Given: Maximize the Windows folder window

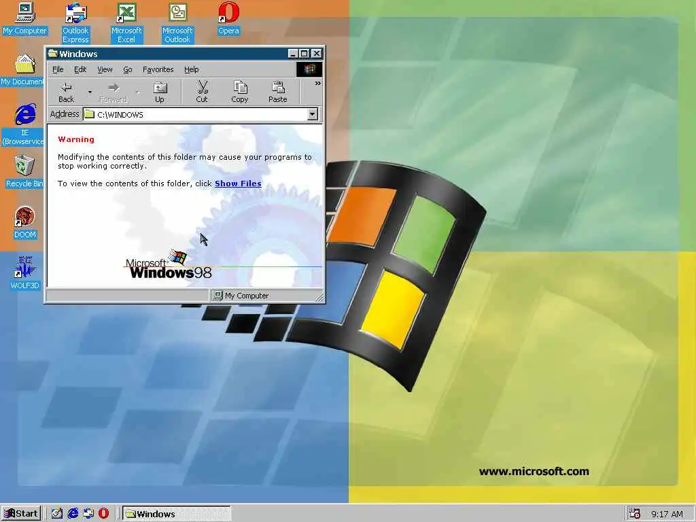Looking at the screenshot, I should click(304, 54).
